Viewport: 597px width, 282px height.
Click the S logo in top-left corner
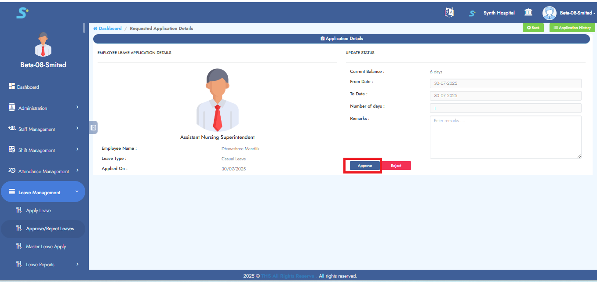pyautogui.click(x=22, y=13)
